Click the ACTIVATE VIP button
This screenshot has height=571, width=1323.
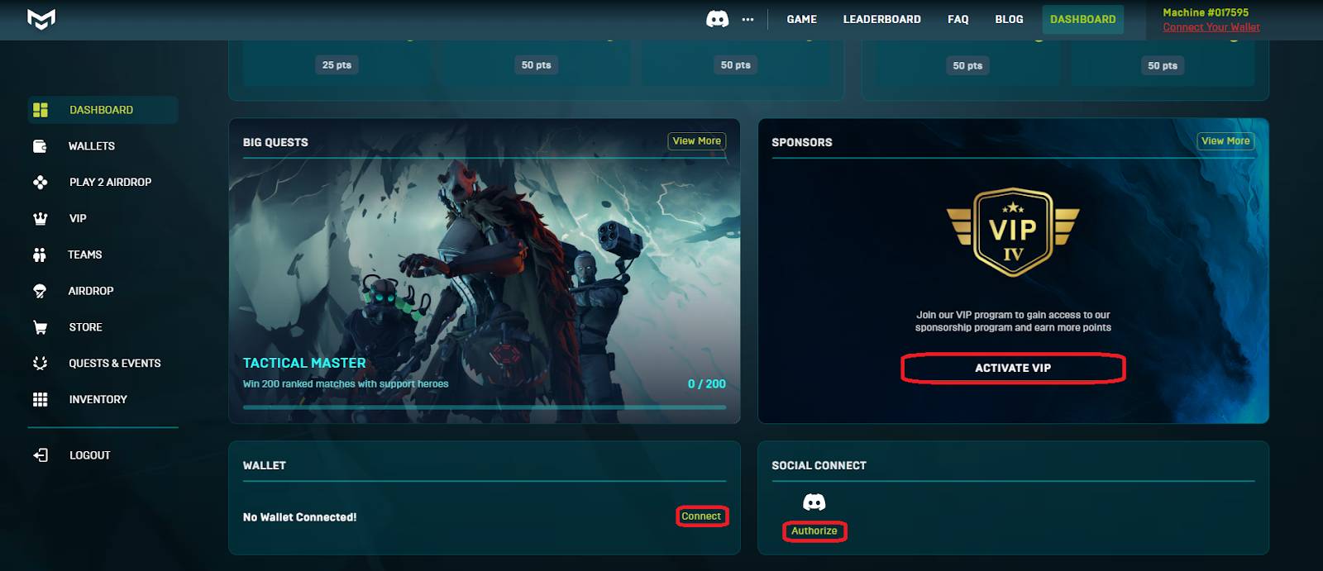pyautogui.click(x=1013, y=369)
